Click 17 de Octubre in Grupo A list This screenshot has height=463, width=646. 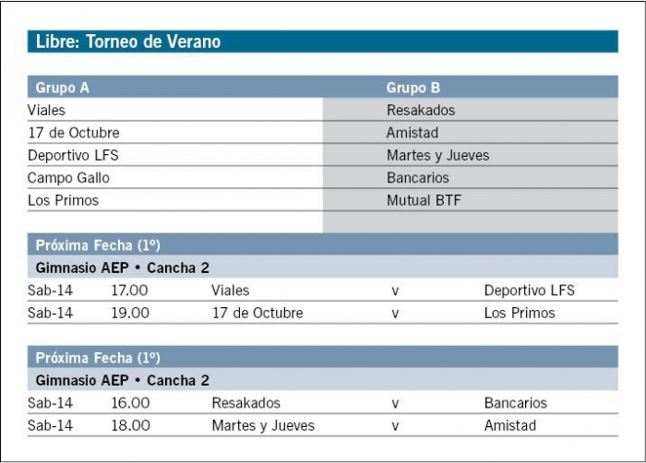pyautogui.click(x=73, y=133)
